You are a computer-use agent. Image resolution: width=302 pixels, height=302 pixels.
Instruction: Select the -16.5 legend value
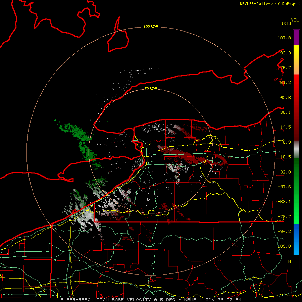[284, 157]
